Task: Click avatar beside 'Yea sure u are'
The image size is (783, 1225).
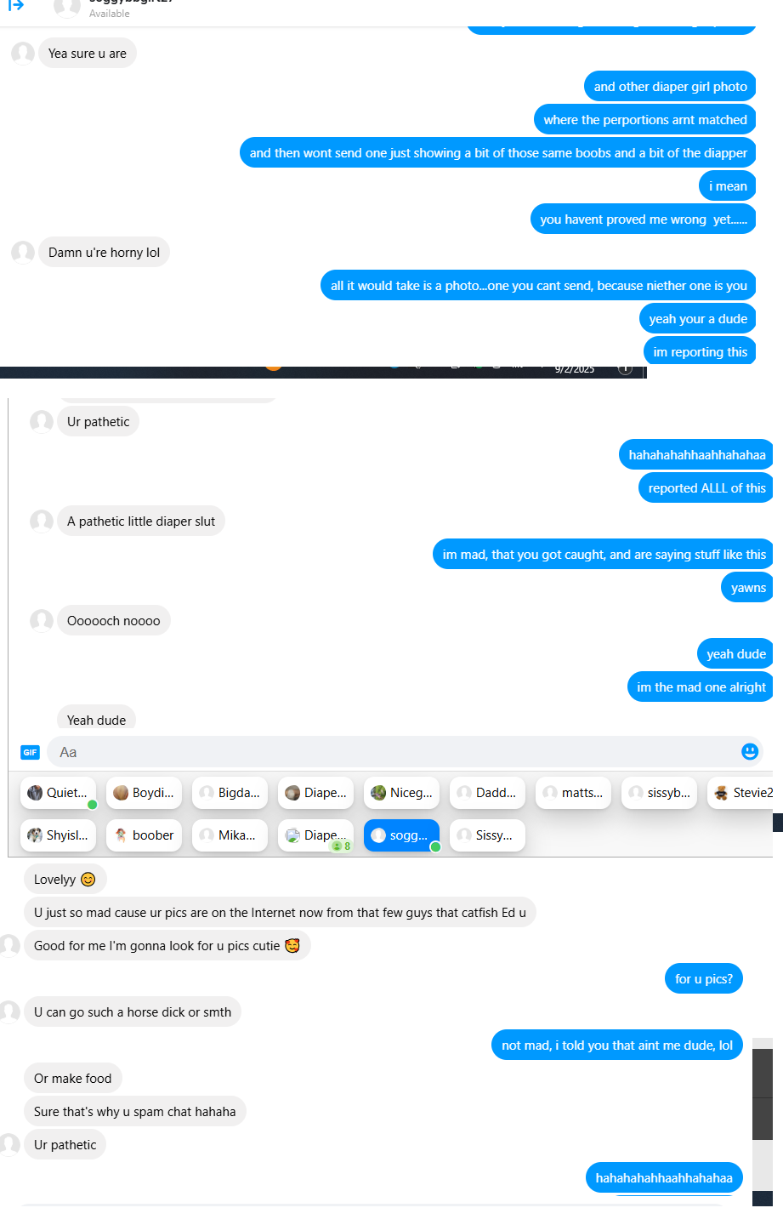Action: [x=23, y=54]
